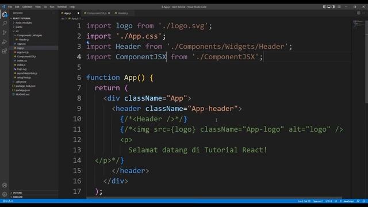
Task: Open reportWebVitals.js in the explorer
Action: (27, 74)
